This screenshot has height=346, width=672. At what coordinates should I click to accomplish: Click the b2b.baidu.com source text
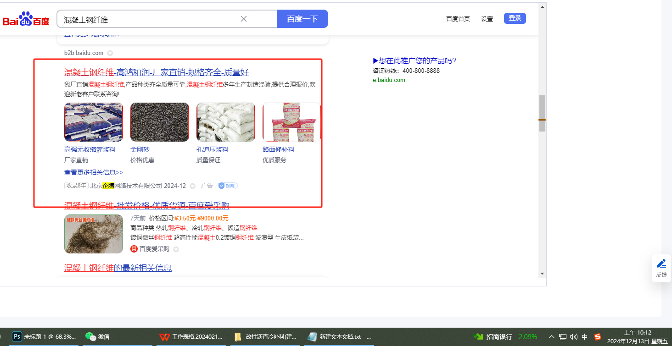84,53
